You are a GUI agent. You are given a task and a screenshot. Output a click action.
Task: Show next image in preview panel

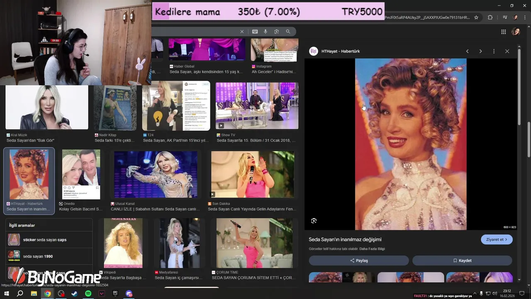pos(480,51)
